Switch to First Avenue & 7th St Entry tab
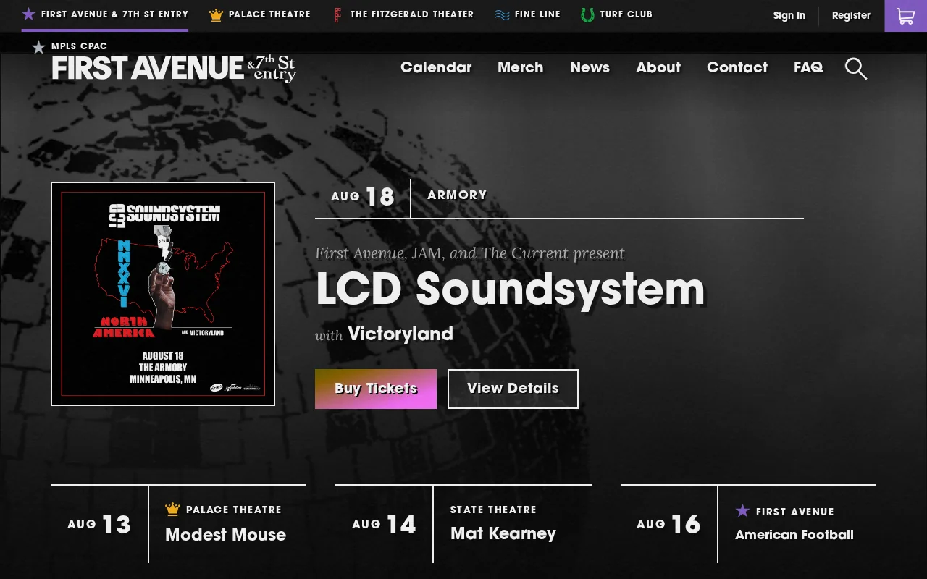The image size is (927, 579). [105, 14]
